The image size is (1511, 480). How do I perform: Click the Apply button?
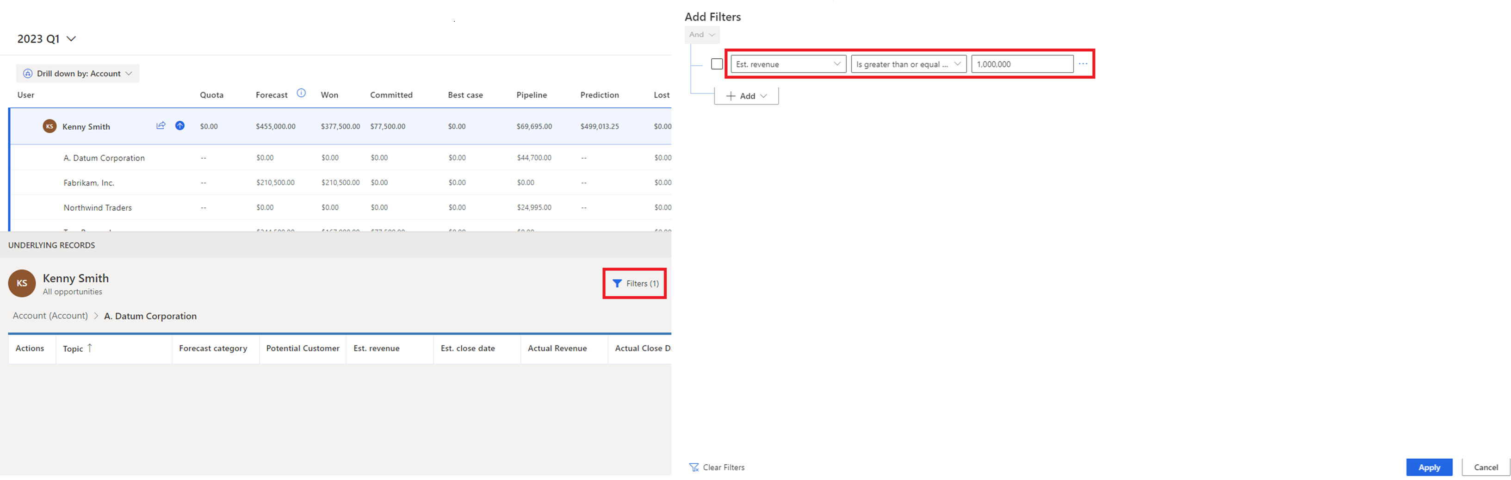(1429, 467)
